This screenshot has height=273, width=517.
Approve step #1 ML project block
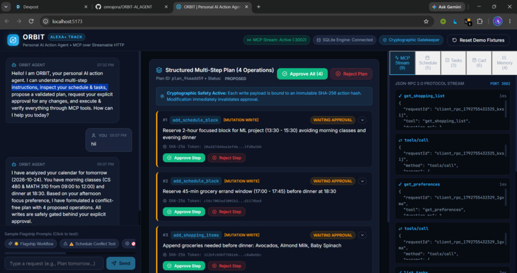point(184,158)
